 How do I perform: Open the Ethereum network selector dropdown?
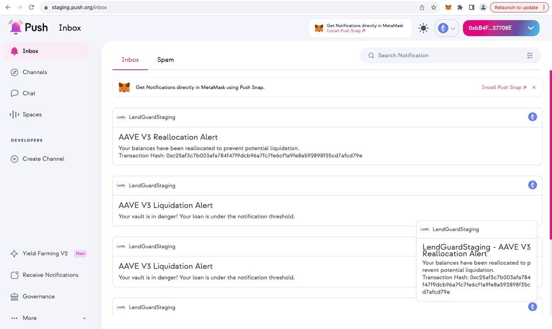click(447, 28)
